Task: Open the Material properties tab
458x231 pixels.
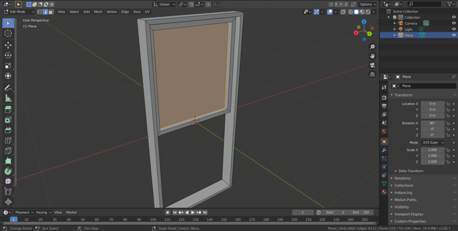Action: 384,192
